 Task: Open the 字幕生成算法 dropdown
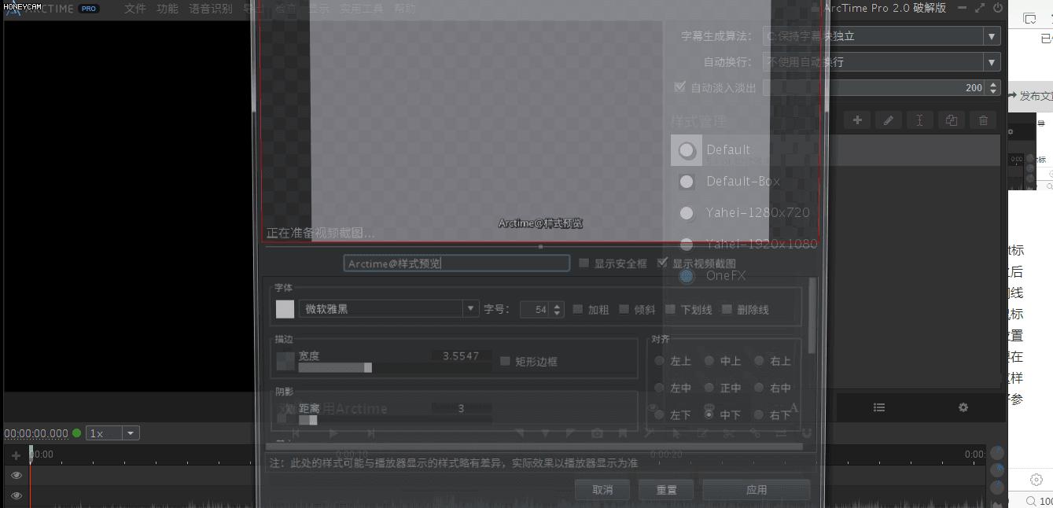click(990, 35)
